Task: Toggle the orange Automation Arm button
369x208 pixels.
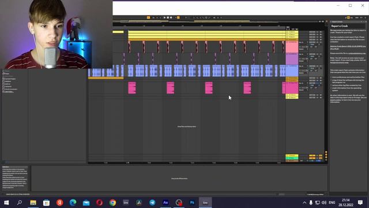Action: click(x=178, y=17)
